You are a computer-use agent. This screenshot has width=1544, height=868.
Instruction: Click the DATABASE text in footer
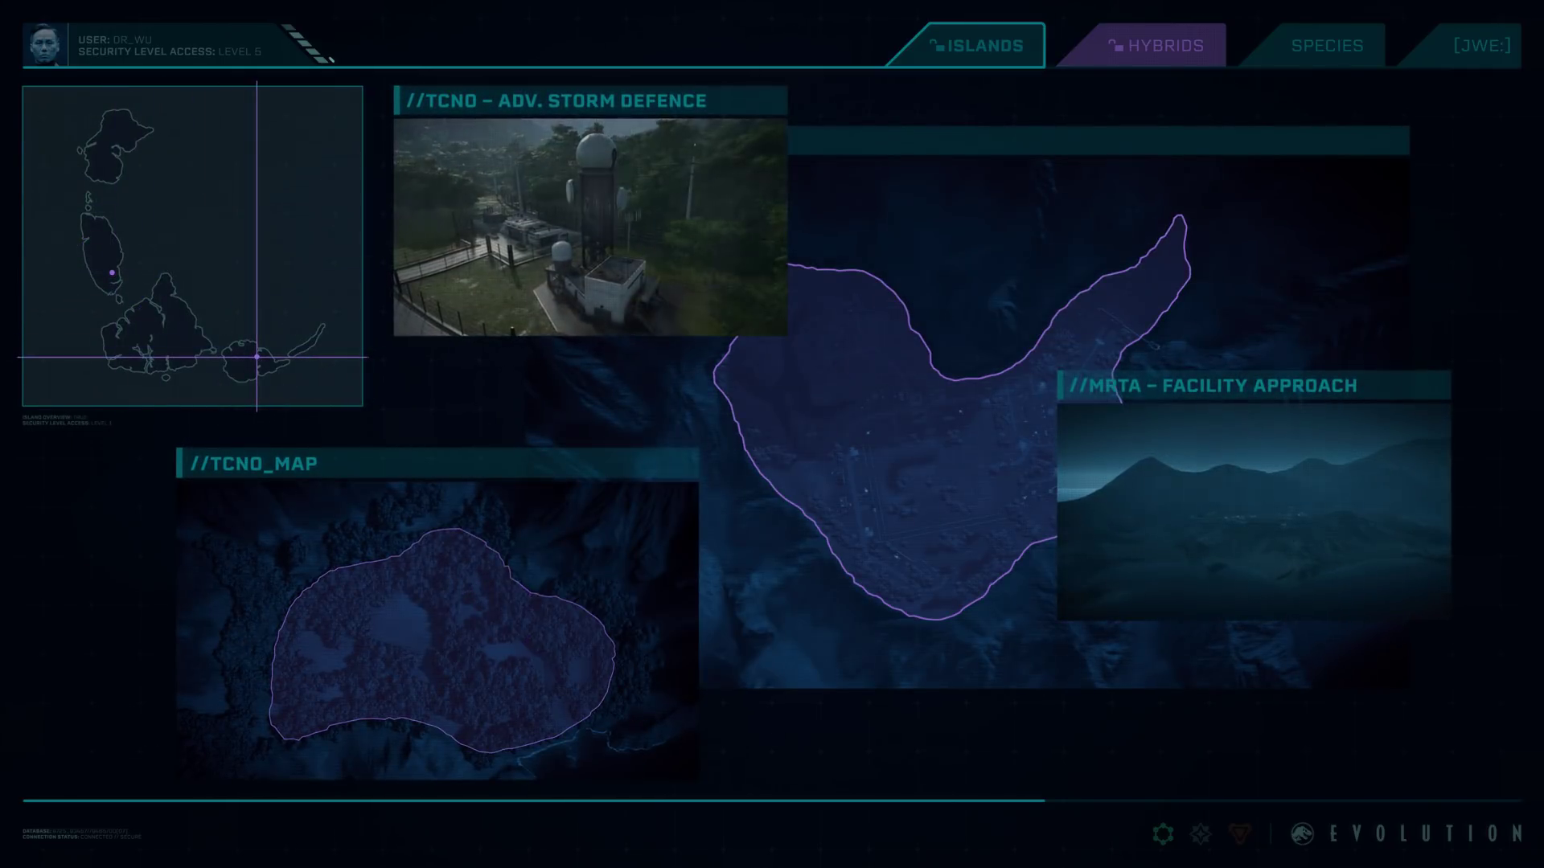(x=75, y=831)
